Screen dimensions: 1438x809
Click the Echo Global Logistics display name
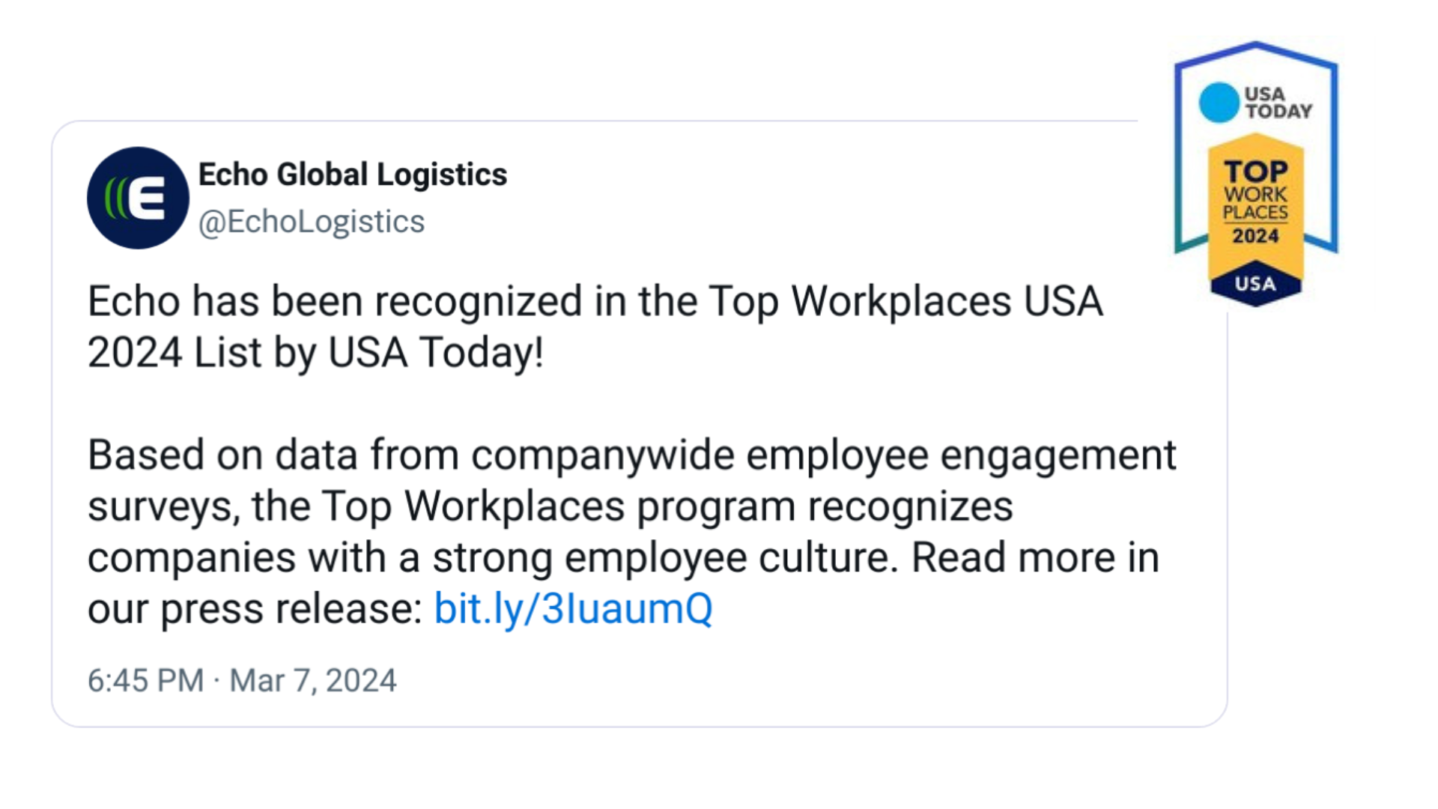click(x=352, y=175)
